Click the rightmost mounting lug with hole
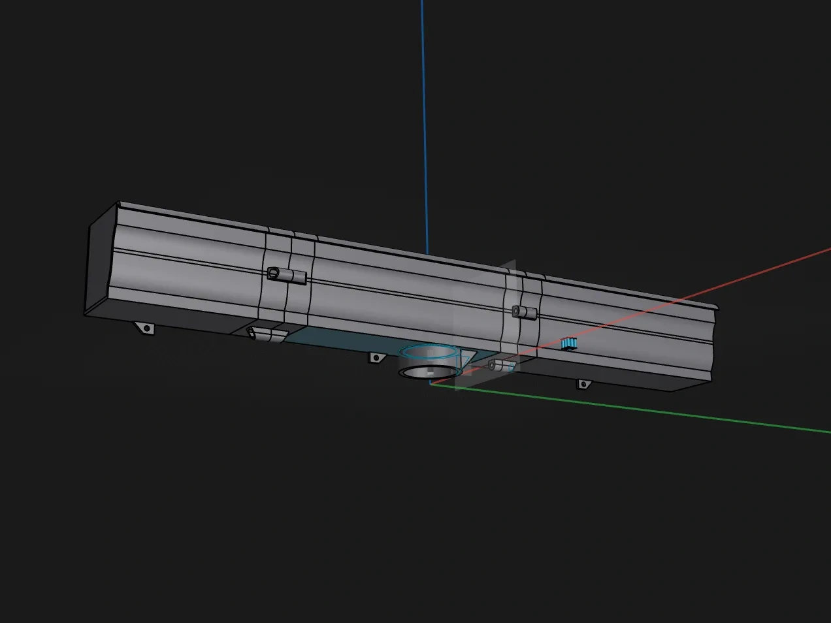 point(583,384)
